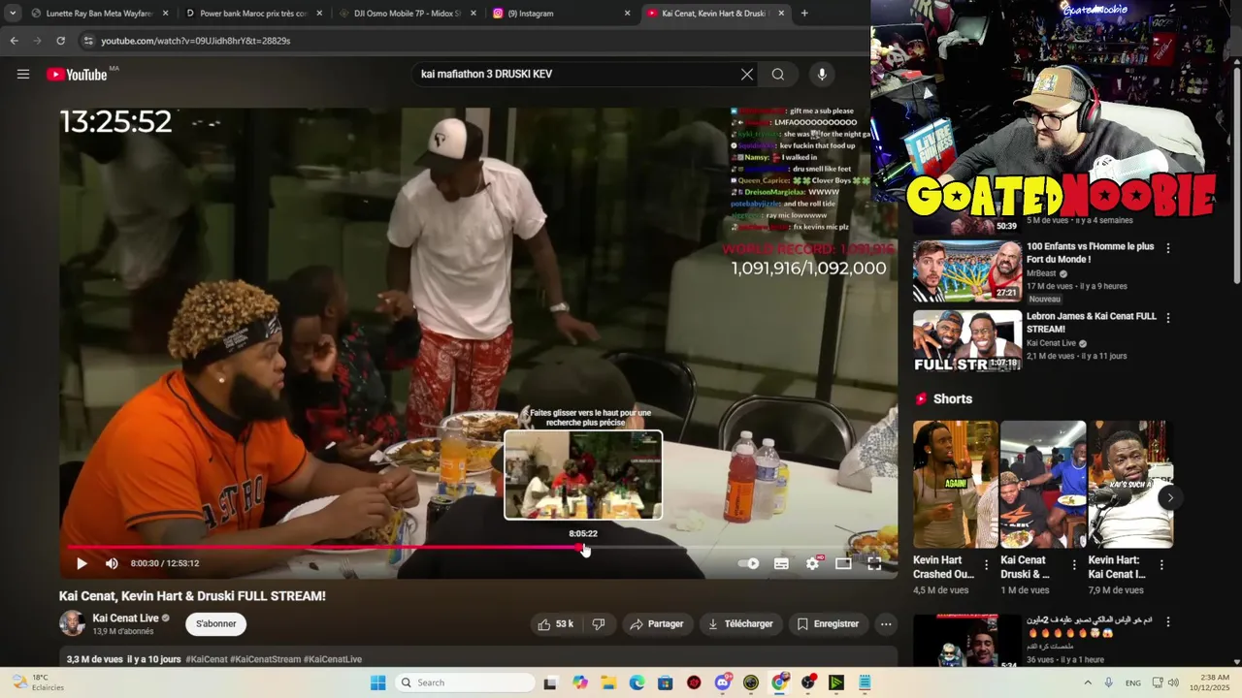The width and height of the screenshot is (1242, 698).
Task: Open File Explorer from taskbar
Action: point(608,682)
